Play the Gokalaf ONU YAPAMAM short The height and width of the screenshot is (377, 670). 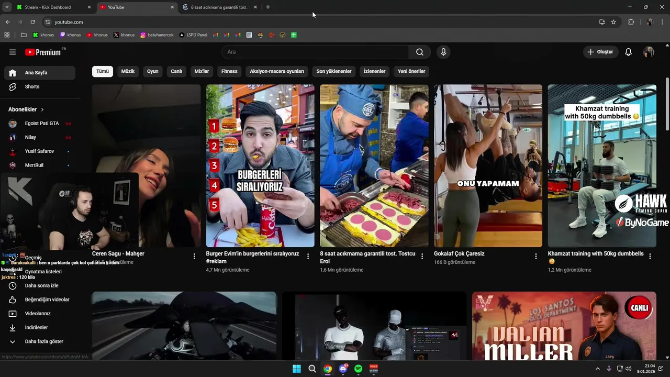coord(488,166)
